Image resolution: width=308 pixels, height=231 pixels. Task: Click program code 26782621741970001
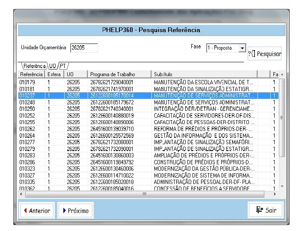click(112, 89)
